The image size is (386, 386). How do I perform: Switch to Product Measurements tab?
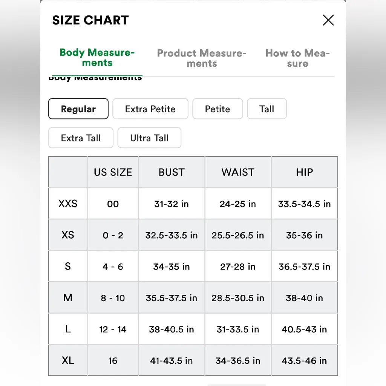[x=202, y=58]
